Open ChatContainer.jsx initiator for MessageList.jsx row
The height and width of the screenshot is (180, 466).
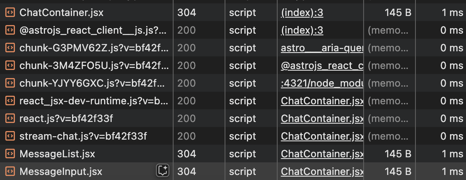tap(322, 154)
